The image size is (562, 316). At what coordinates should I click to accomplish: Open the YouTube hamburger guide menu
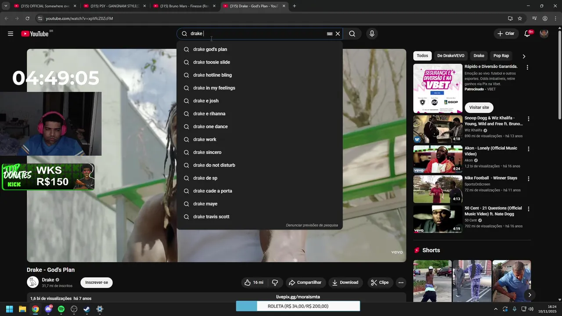click(11, 34)
